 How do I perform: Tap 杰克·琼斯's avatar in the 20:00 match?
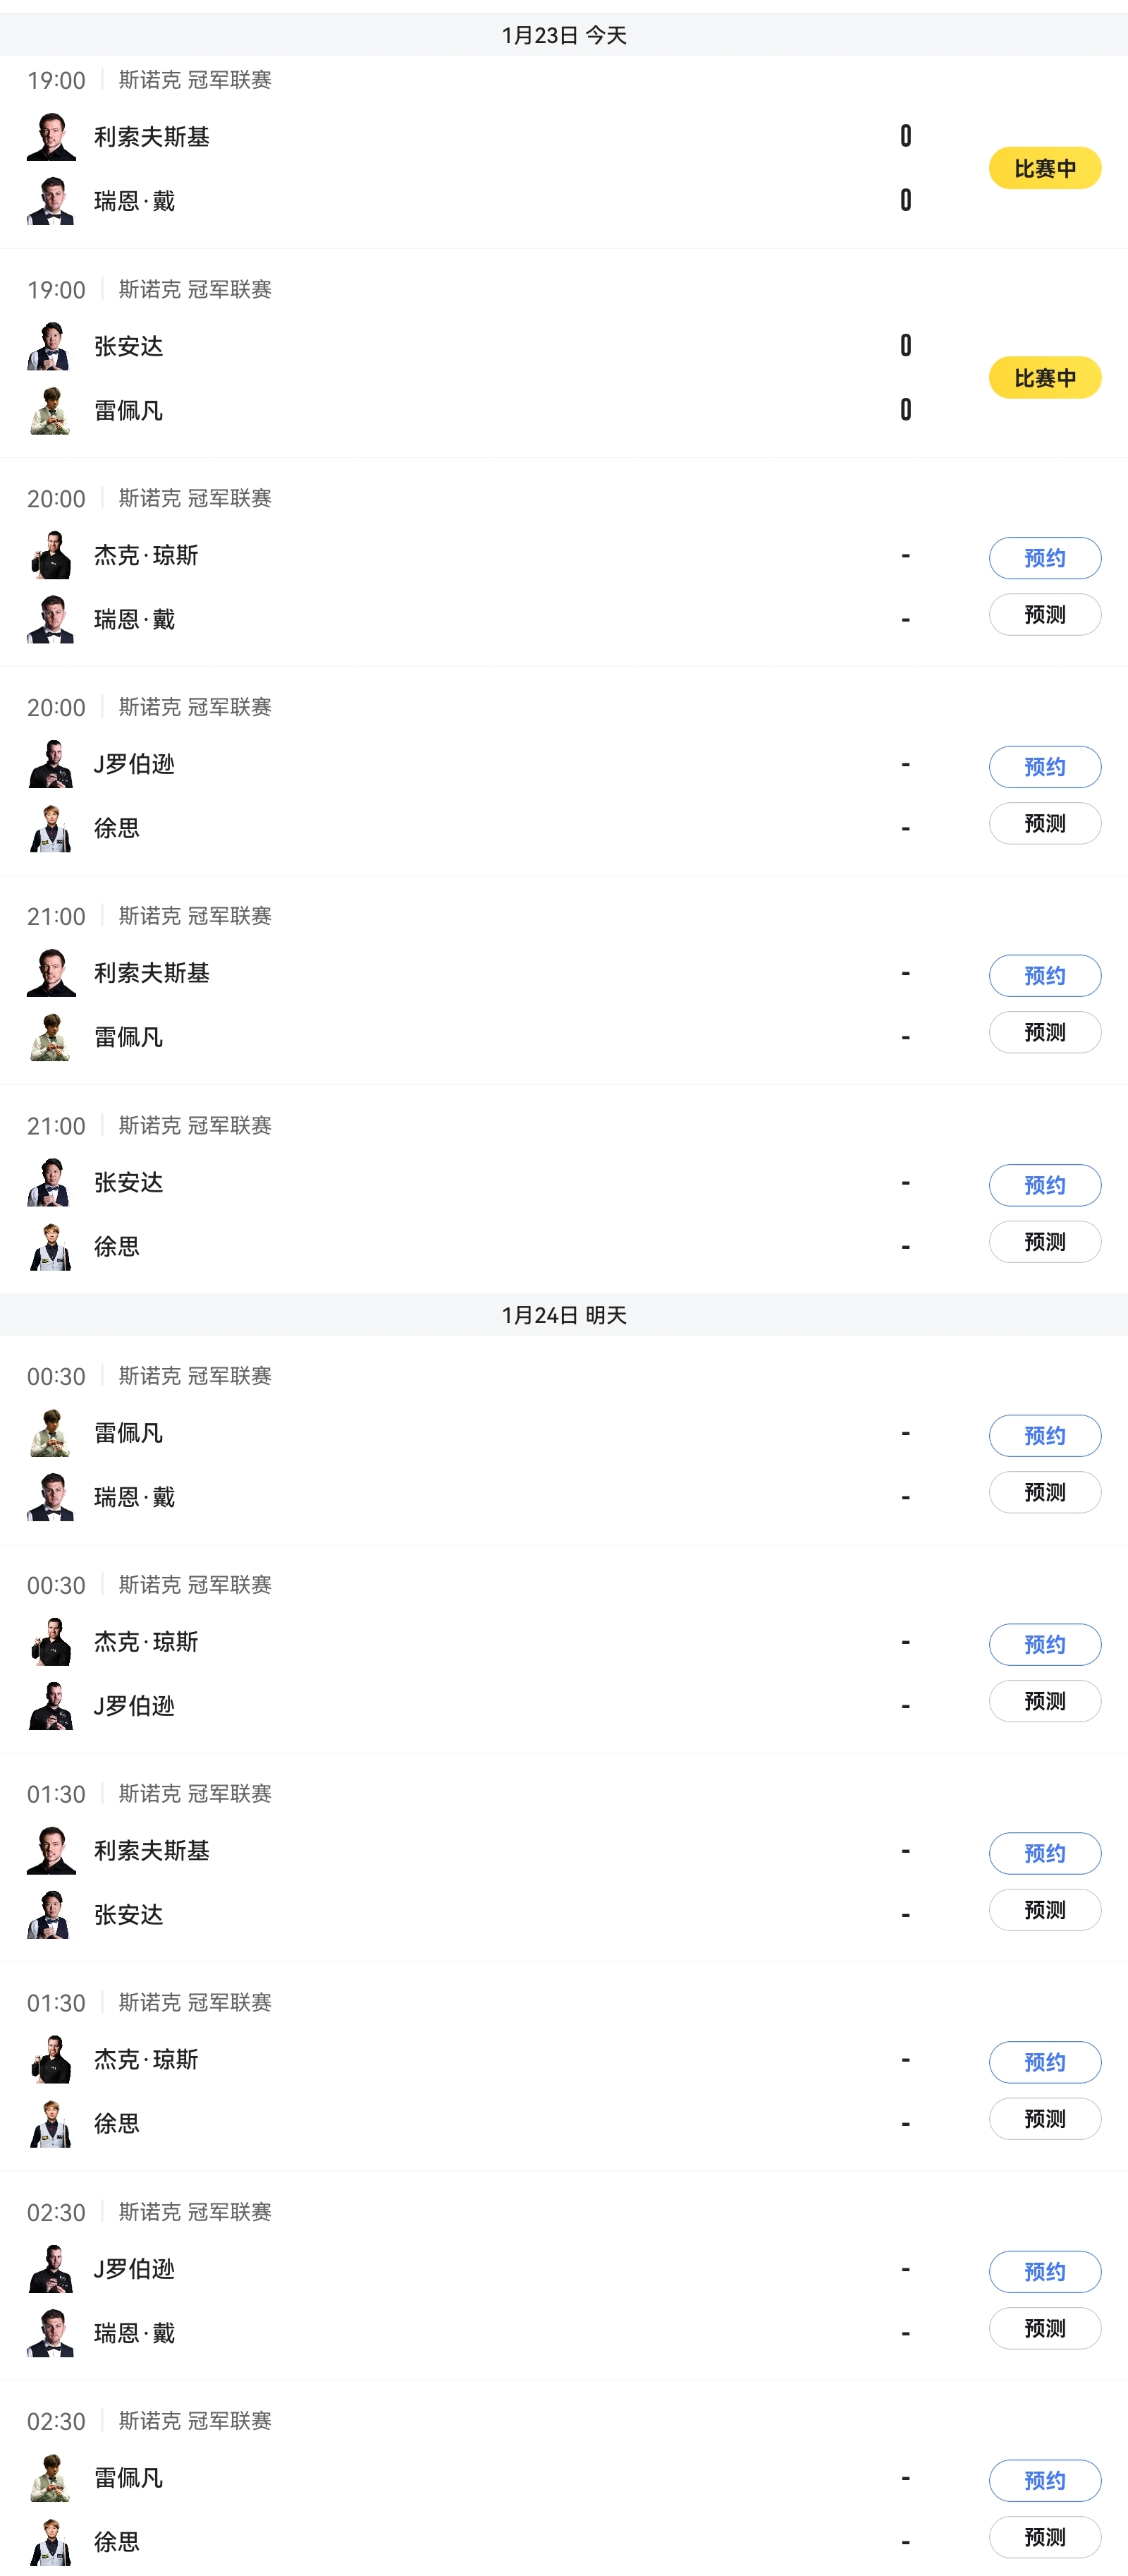(x=51, y=555)
